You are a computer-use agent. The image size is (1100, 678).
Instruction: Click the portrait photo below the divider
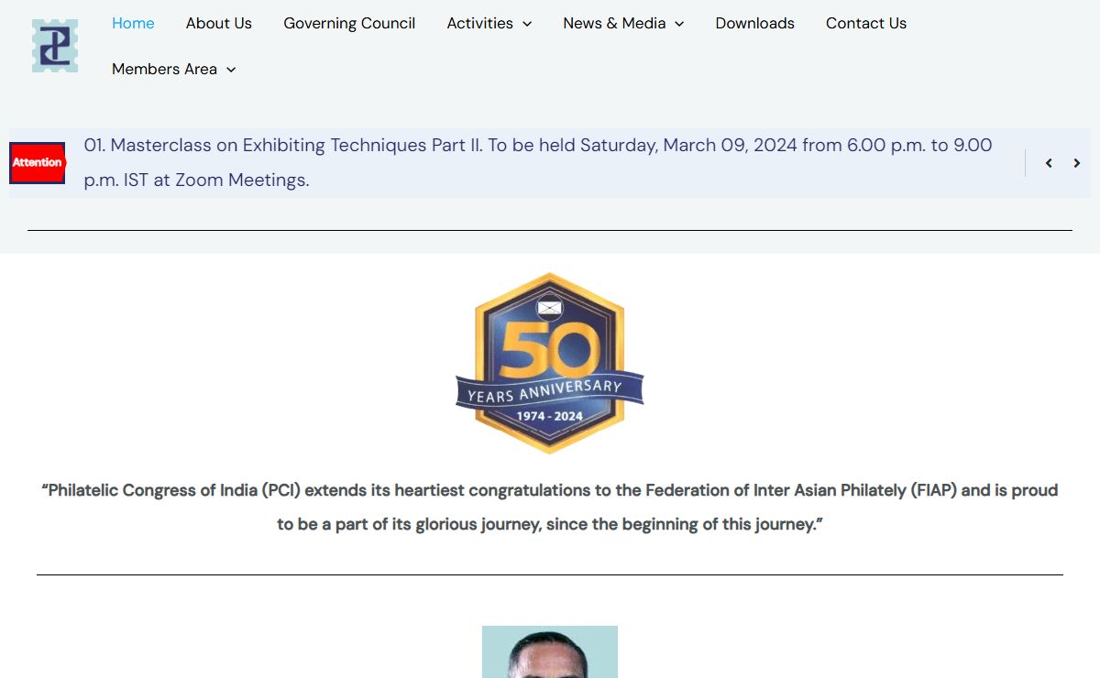click(x=550, y=651)
